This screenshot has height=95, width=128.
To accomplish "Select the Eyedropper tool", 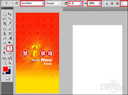I will click(10, 23).
